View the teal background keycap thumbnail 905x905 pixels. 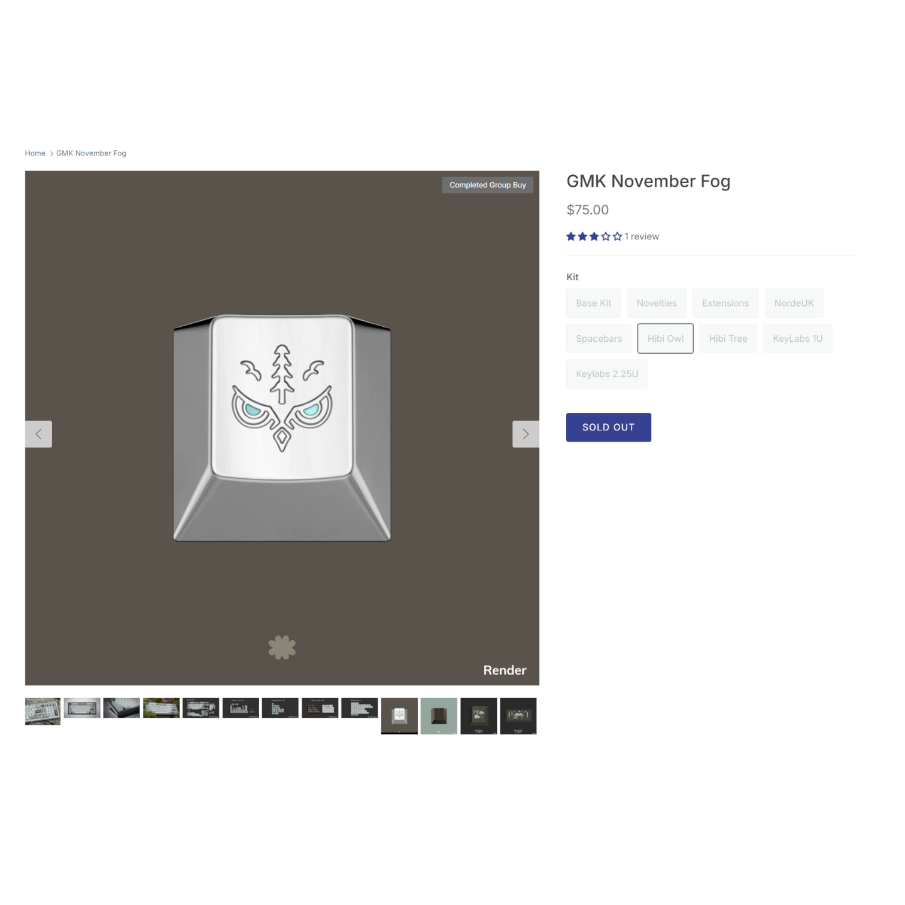coord(439,716)
